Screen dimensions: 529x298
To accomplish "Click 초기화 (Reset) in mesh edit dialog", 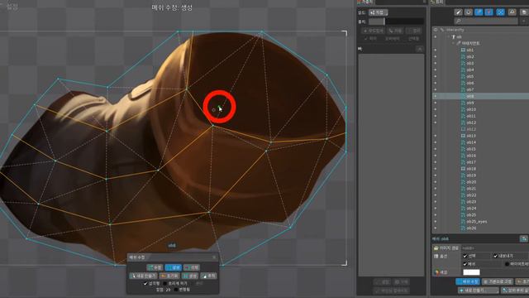I will [169, 276].
